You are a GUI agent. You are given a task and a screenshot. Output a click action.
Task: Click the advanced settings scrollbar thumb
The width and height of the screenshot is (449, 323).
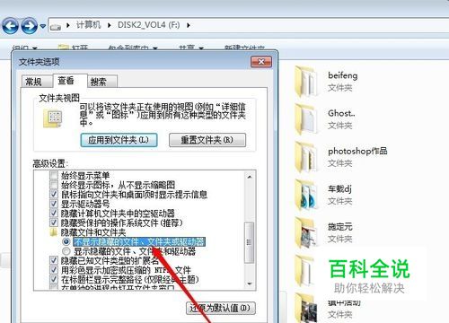click(x=250, y=242)
